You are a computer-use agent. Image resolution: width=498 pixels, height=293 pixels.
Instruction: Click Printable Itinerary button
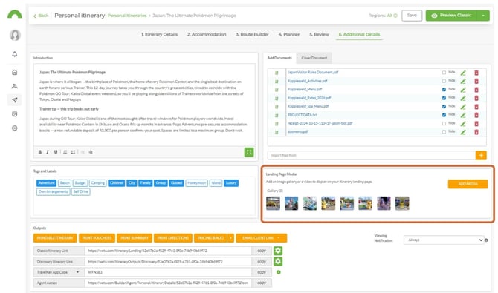pyautogui.click(x=55, y=238)
